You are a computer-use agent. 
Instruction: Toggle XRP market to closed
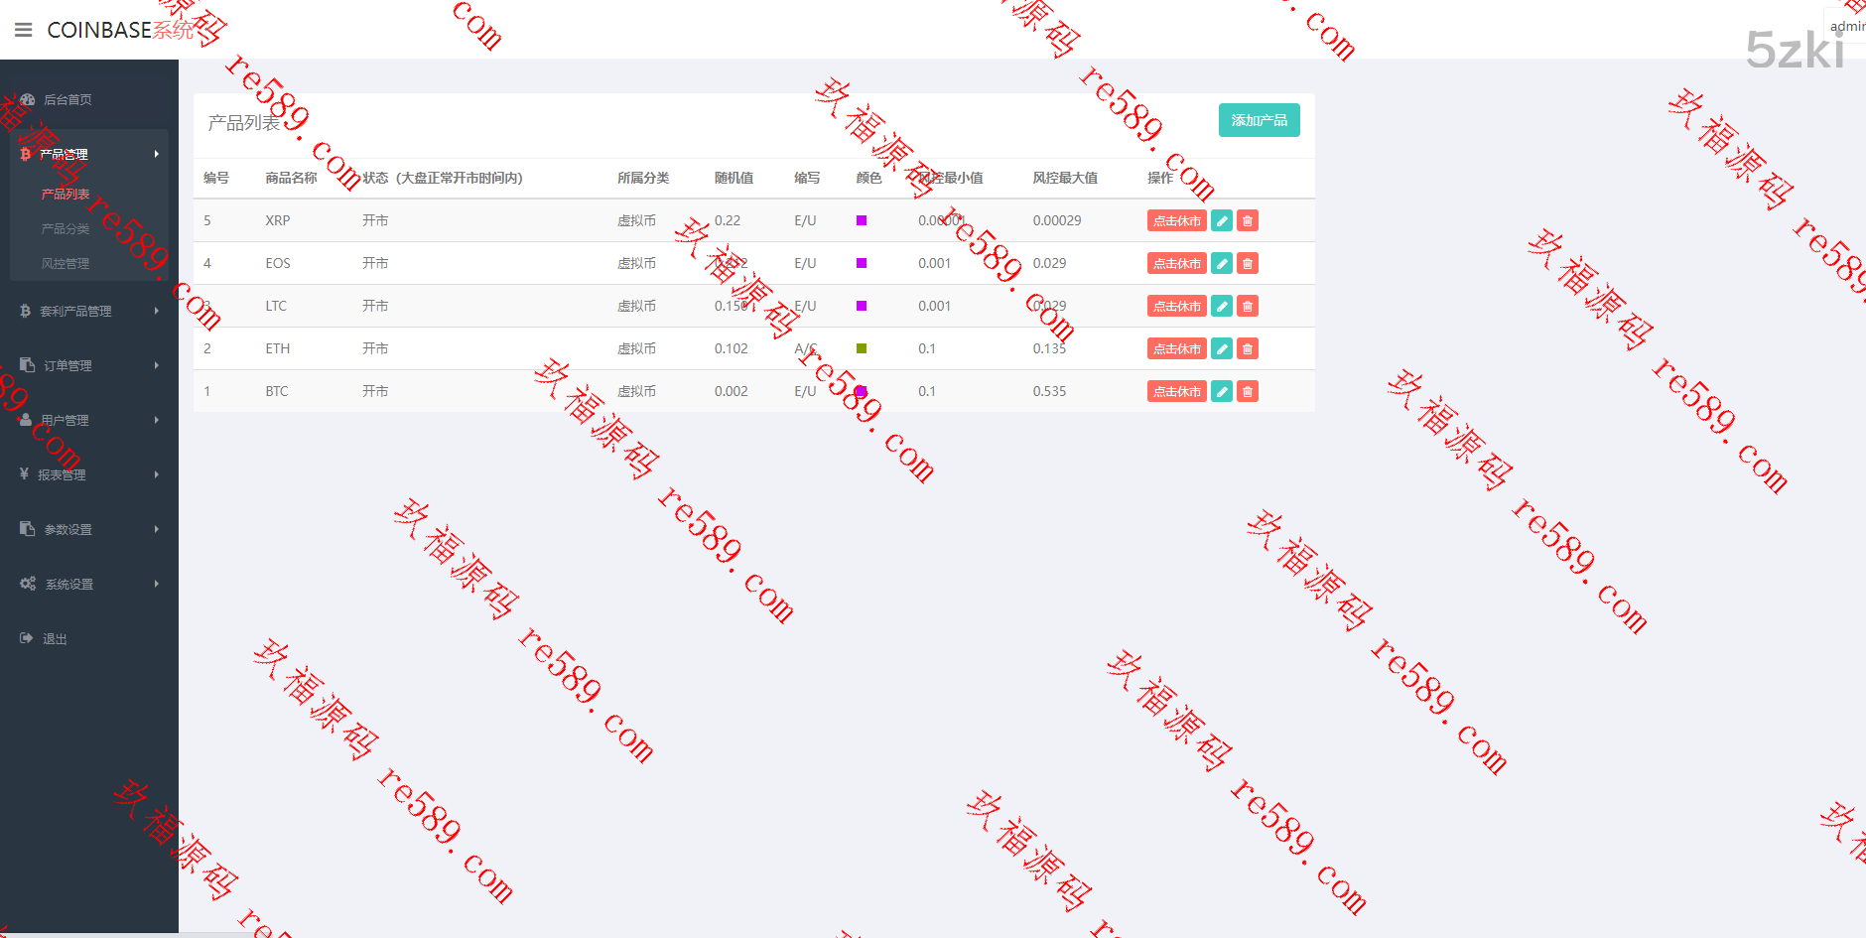tap(1176, 220)
